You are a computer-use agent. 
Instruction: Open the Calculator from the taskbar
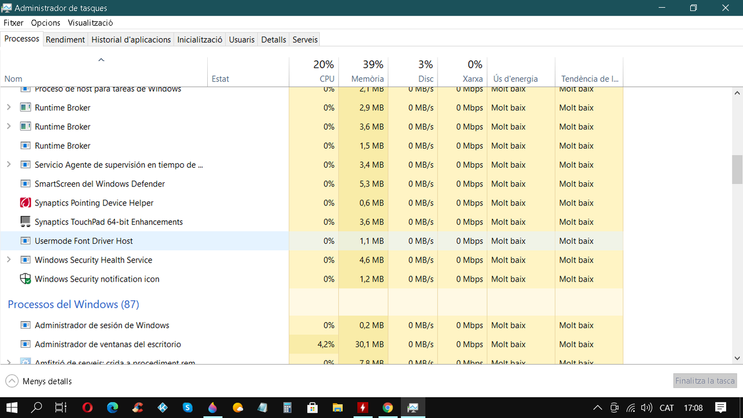tap(287, 408)
